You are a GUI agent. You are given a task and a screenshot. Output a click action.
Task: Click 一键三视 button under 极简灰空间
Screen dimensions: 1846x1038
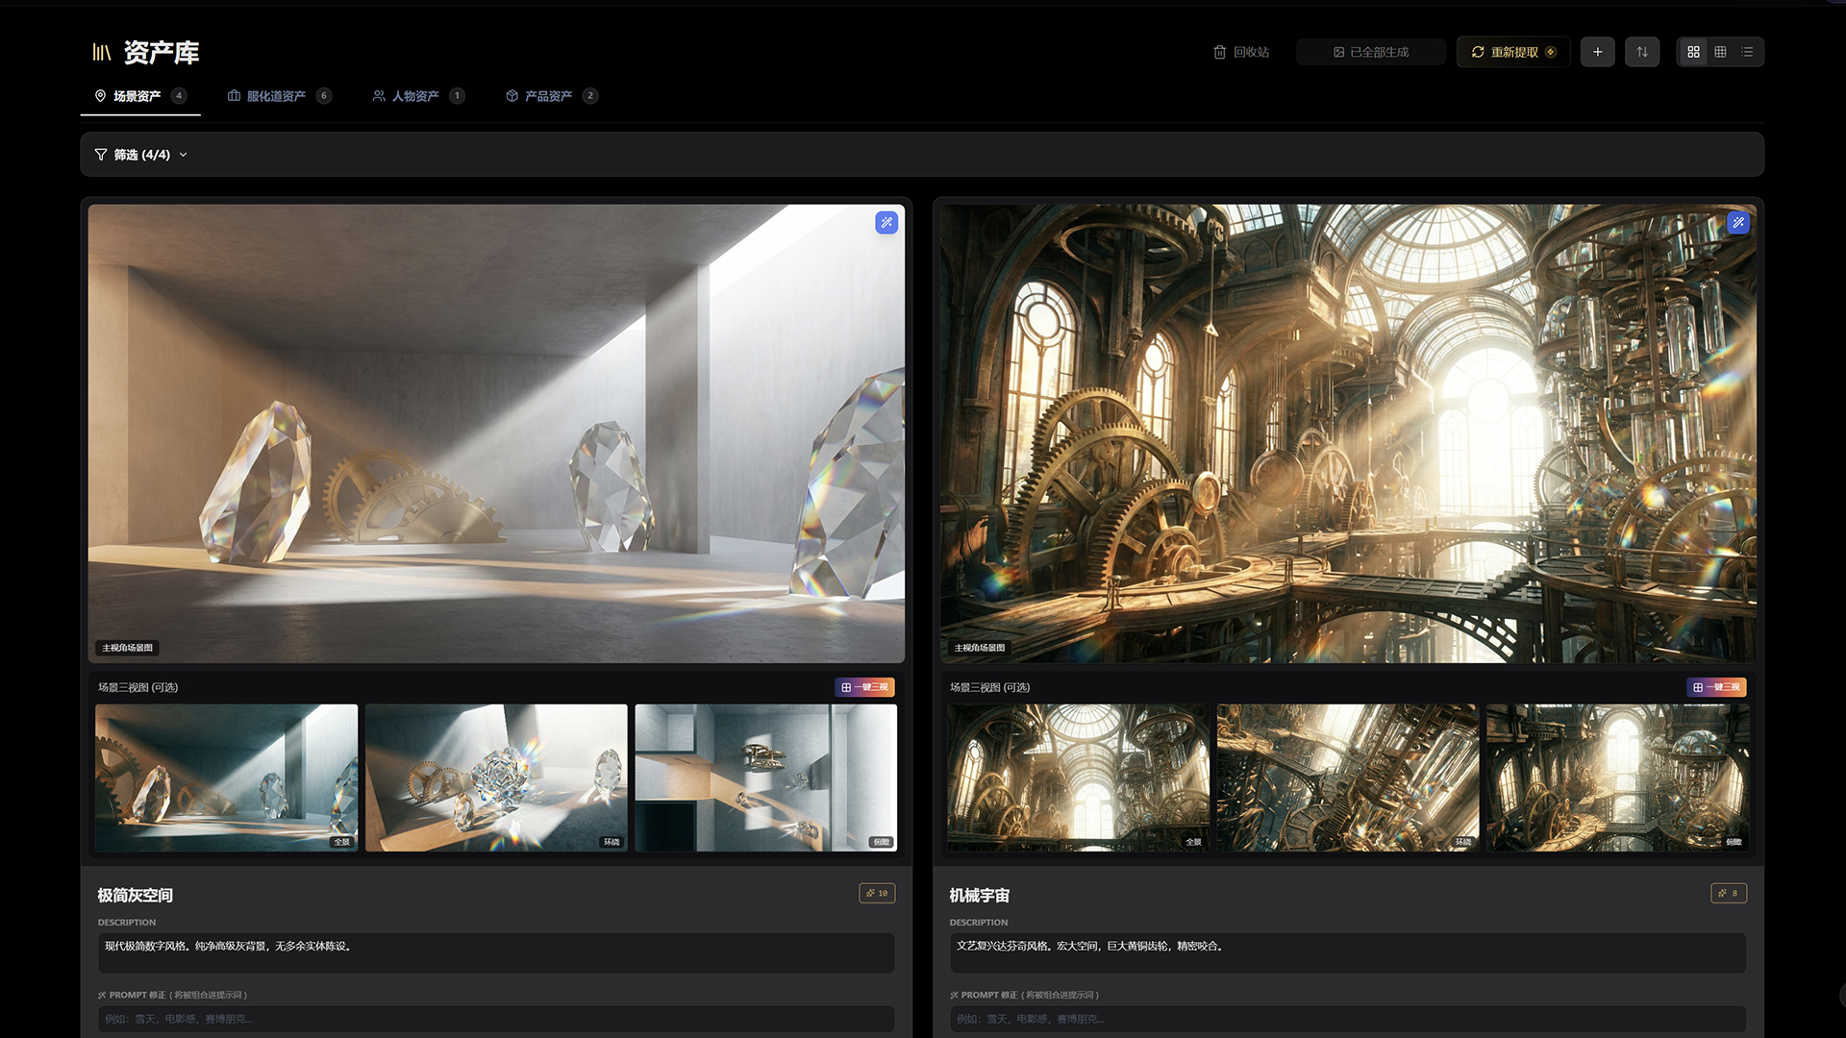[x=864, y=687]
